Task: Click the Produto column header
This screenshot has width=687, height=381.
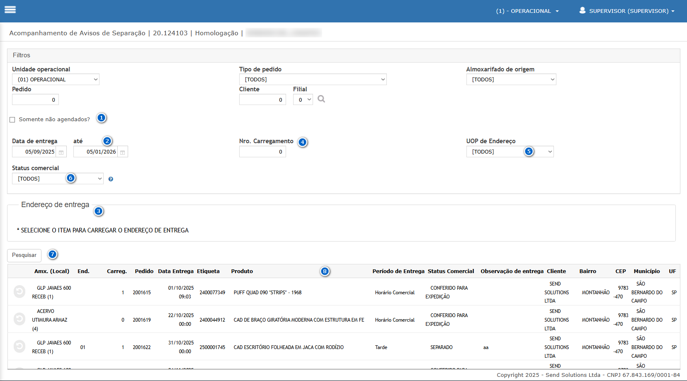Action: pyautogui.click(x=242, y=271)
